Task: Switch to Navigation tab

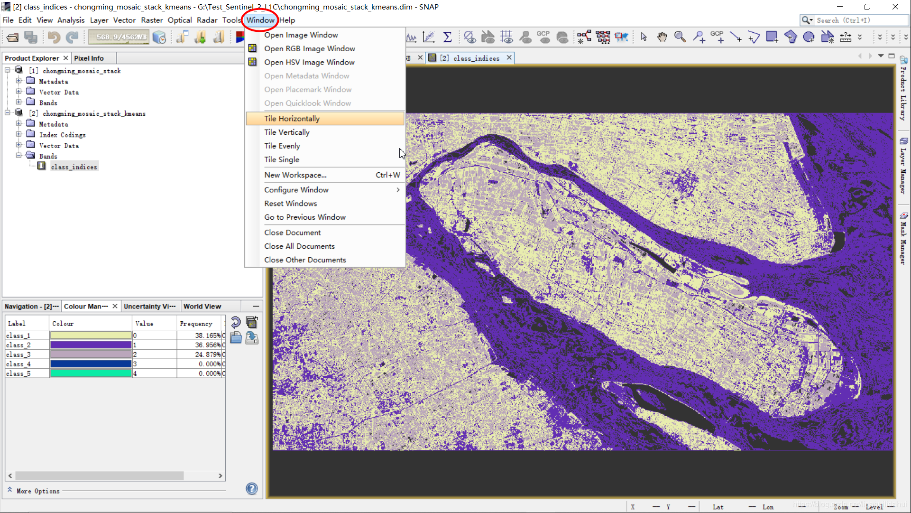Action: pyautogui.click(x=31, y=306)
